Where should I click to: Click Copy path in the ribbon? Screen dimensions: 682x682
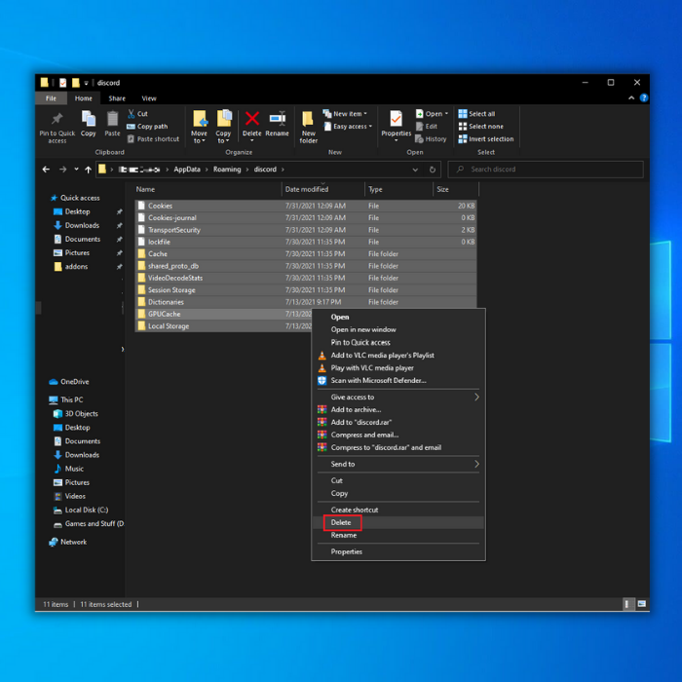click(152, 127)
